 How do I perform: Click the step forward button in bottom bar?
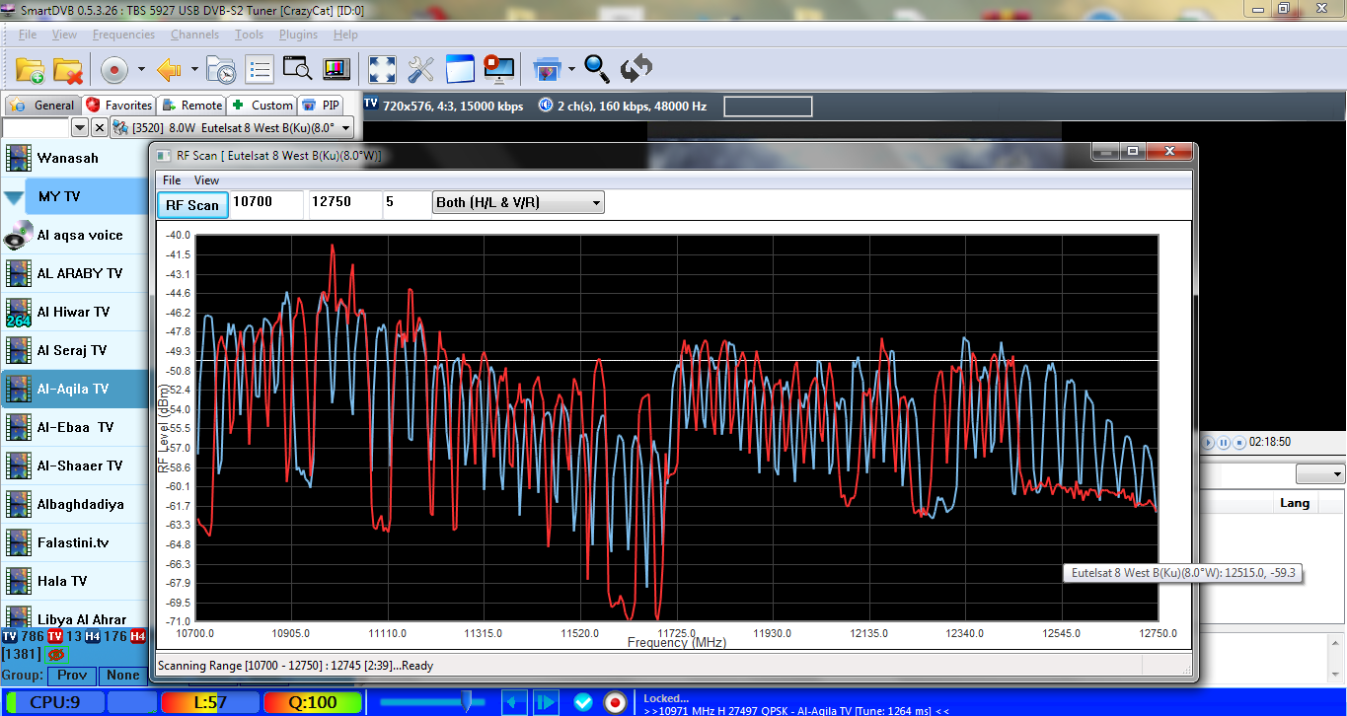pos(546,702)
